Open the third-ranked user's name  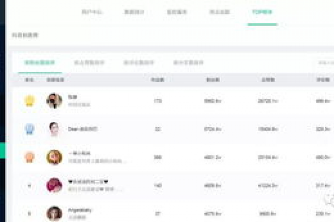79,153
